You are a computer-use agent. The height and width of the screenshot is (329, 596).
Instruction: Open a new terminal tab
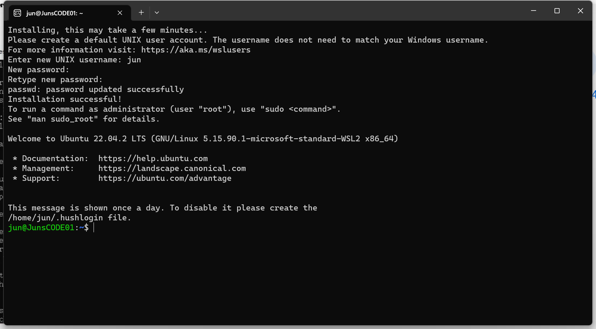pos(141,13)
